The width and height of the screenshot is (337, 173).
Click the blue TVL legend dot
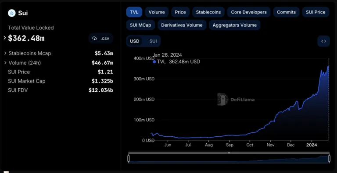(154, 62)
